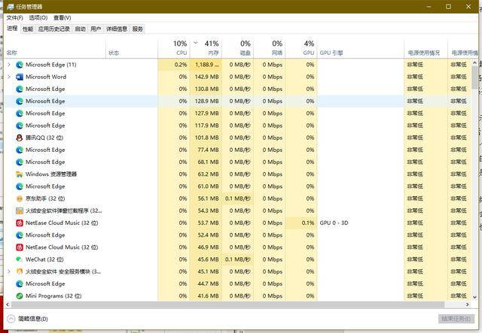
Task: Click the vertical scrollbar up arrow
Action: pyautogui.click(x=474, y=63)
